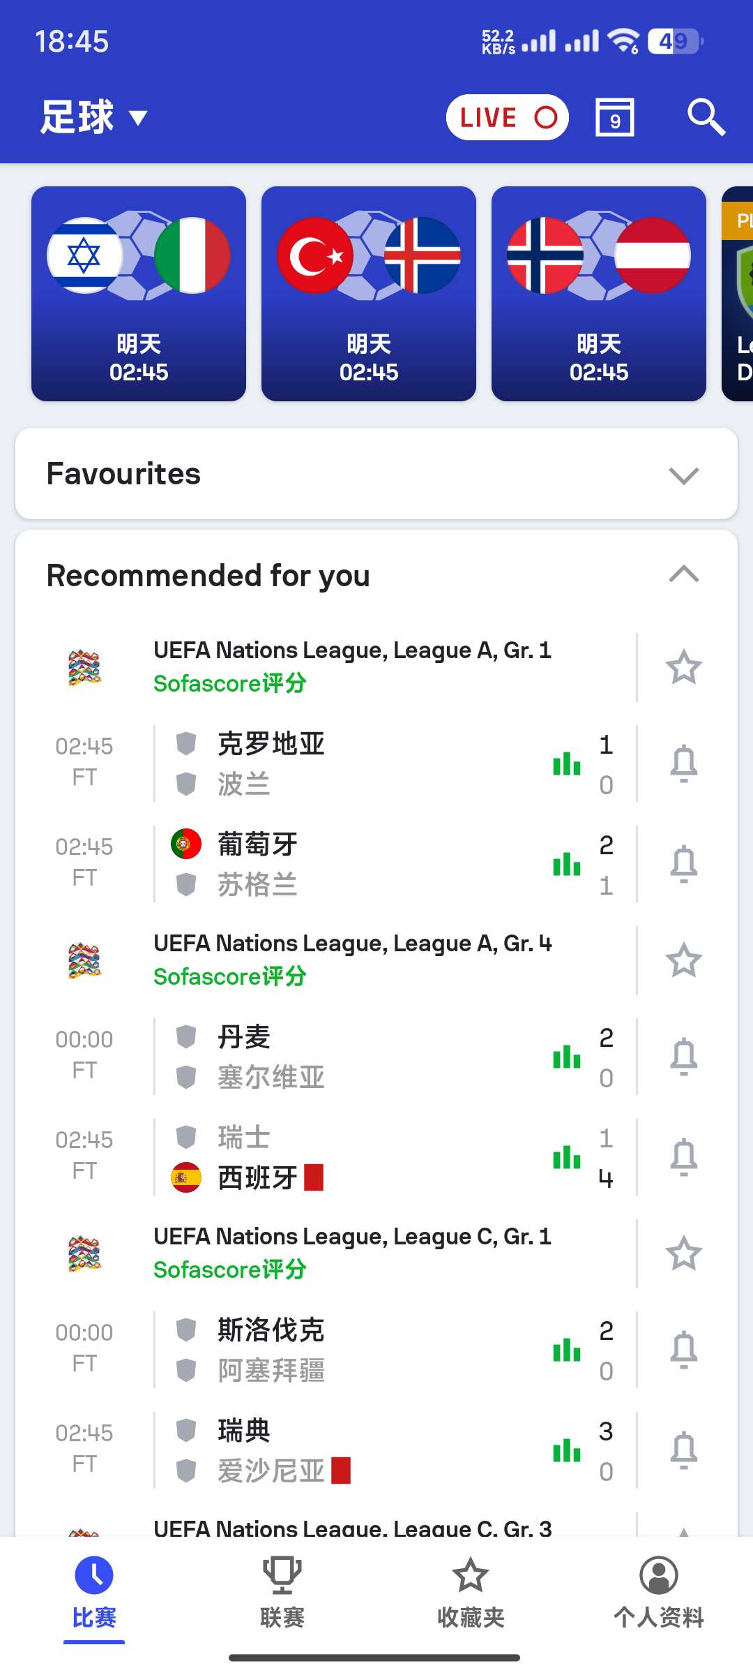Viewport: 753px width, 1675px height.
Task: Open the calendar date picker icon
Action: pyautogui.click(x=615, y=117)
